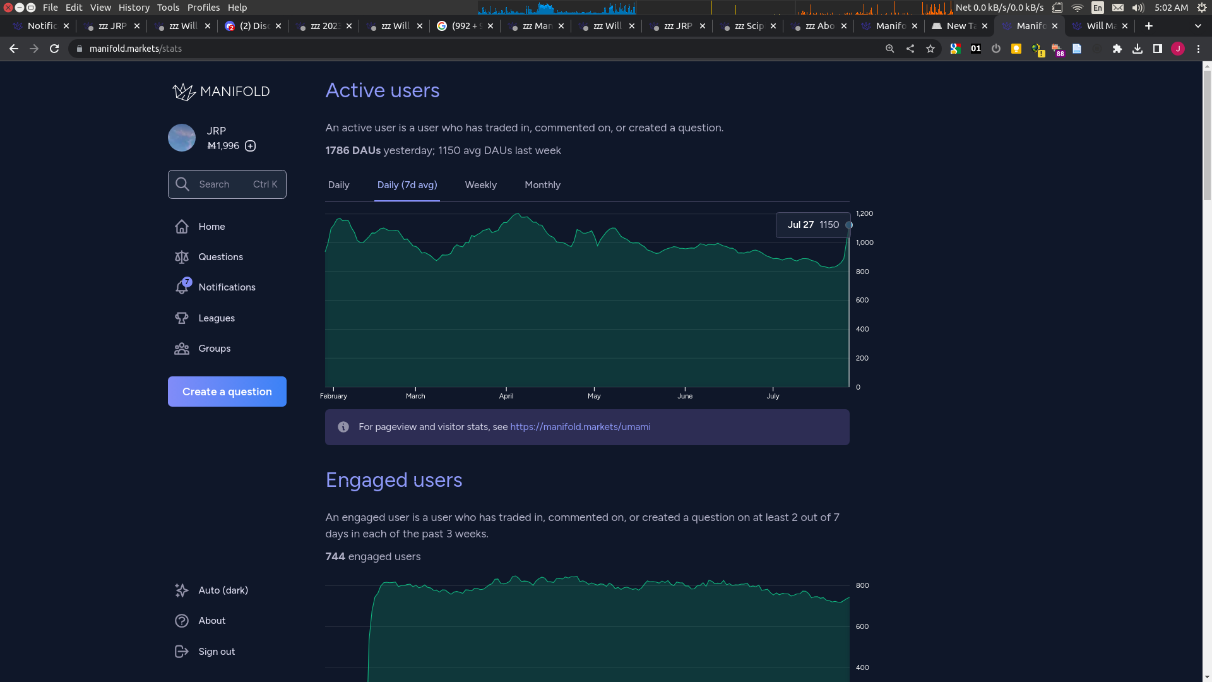Click the browser Back arrow
The image size is (1212, 682).
14,49
